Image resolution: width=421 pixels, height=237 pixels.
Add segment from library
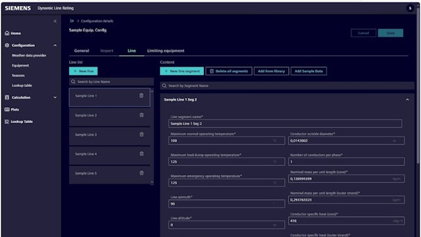pos(271,71)
